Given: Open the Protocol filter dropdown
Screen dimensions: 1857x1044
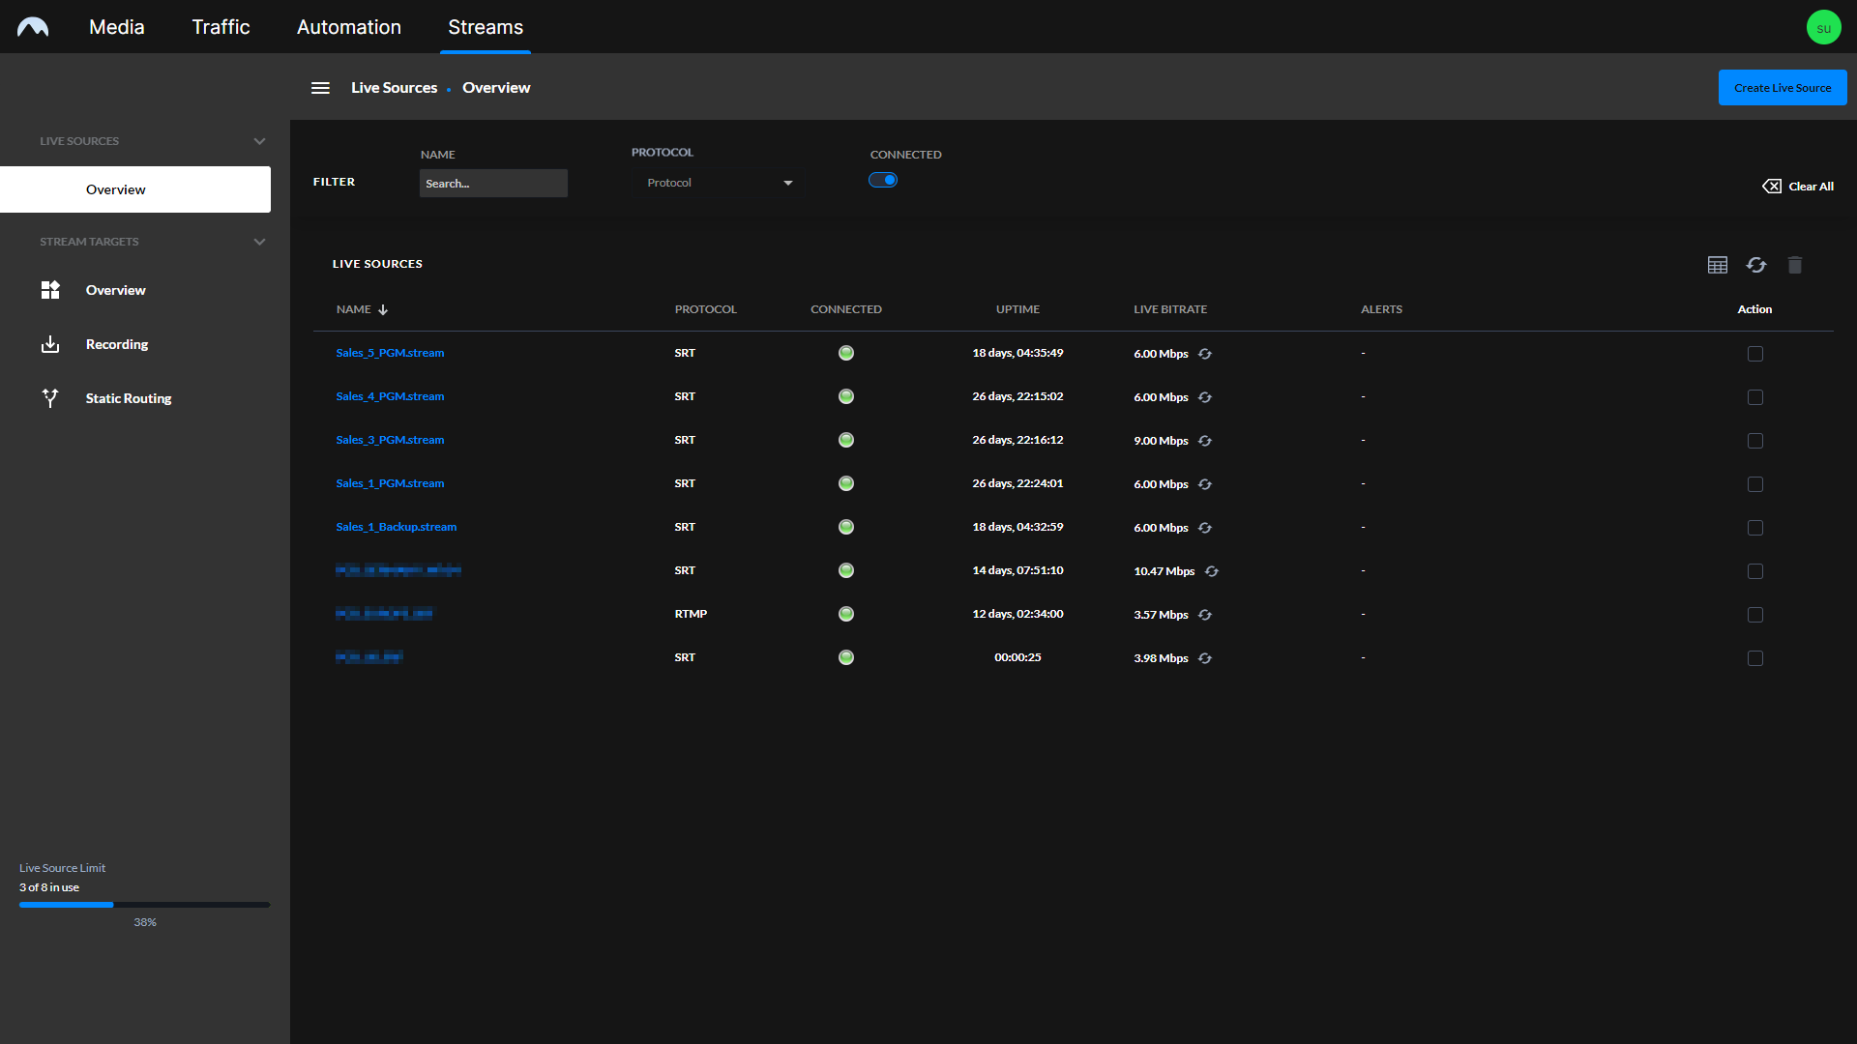Looking at the screenshot, I should click(716, 182).
